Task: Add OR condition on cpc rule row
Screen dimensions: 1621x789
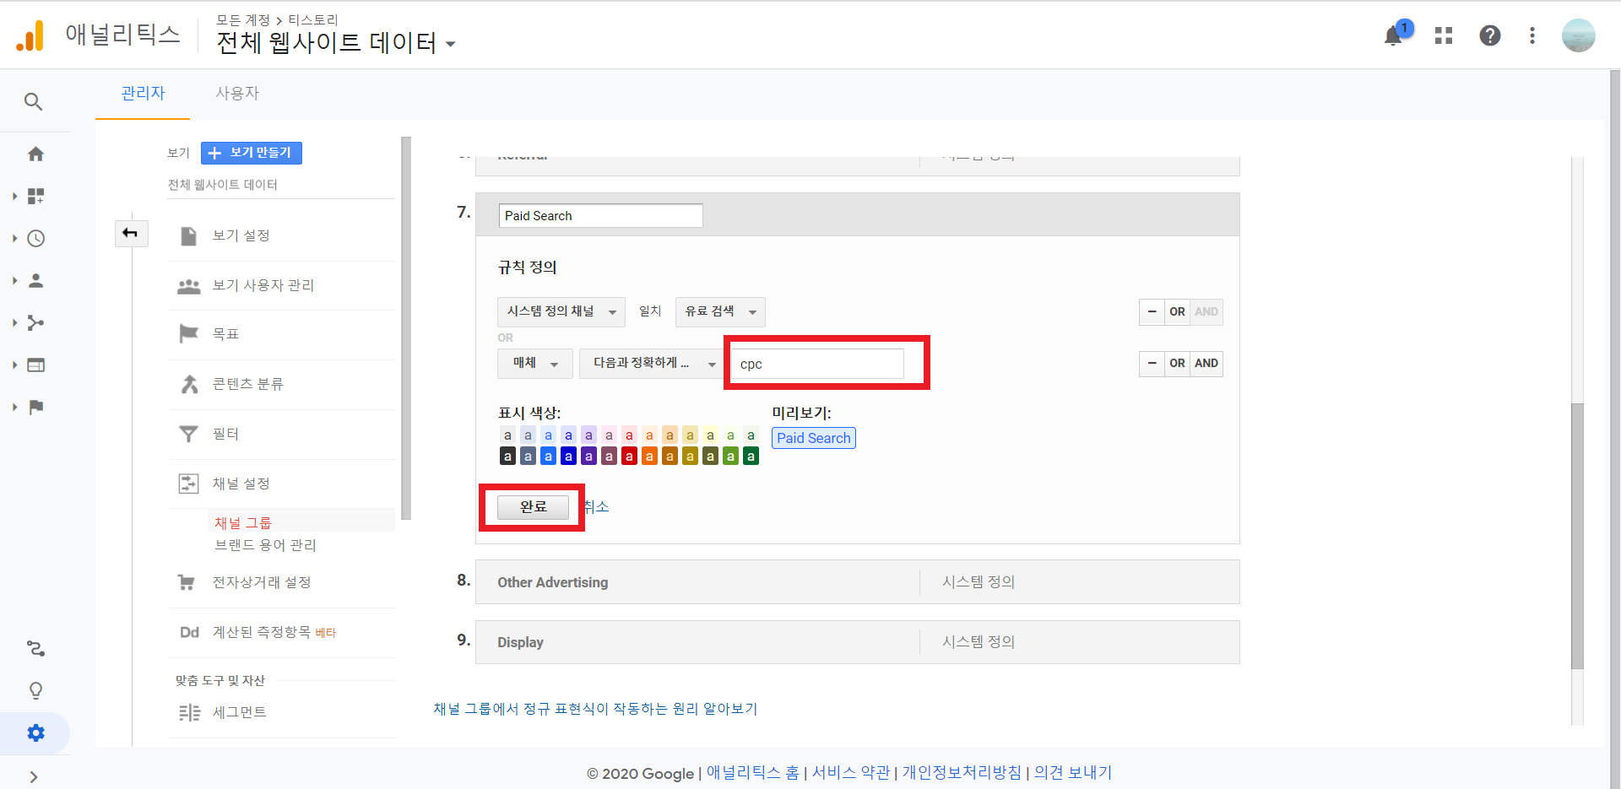Action: click(x=1177, y=363)
